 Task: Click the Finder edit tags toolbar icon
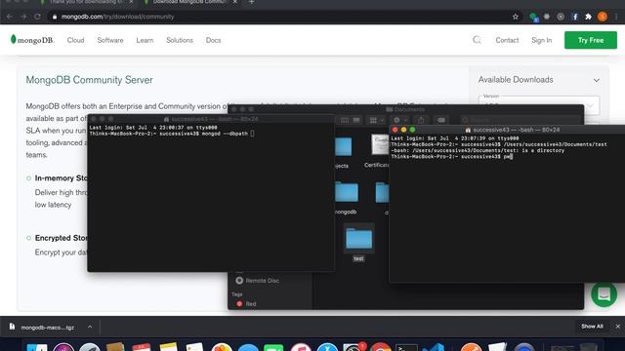click(440, 120)
